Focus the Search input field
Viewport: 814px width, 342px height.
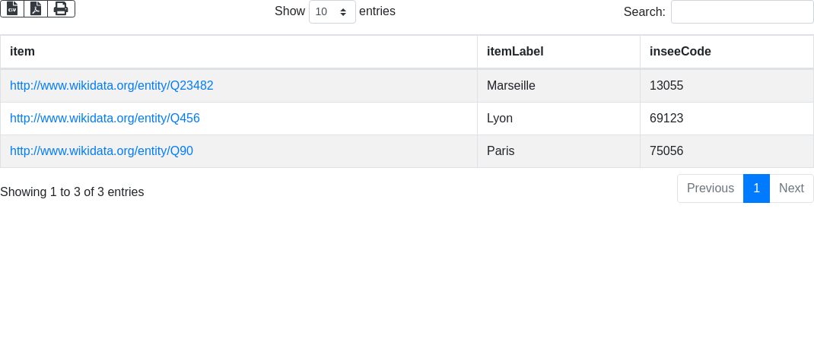click(x=742, y=12)
